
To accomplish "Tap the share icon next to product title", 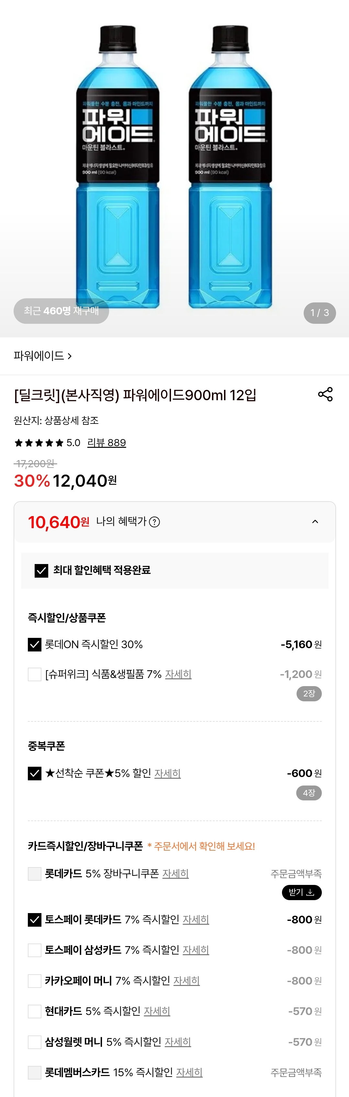I will point(325,394).
